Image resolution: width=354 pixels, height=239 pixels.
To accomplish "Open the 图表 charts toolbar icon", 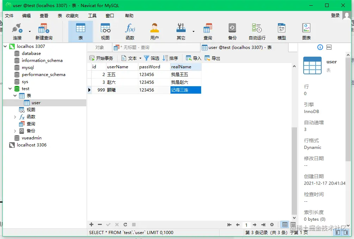I will (306, 31).
